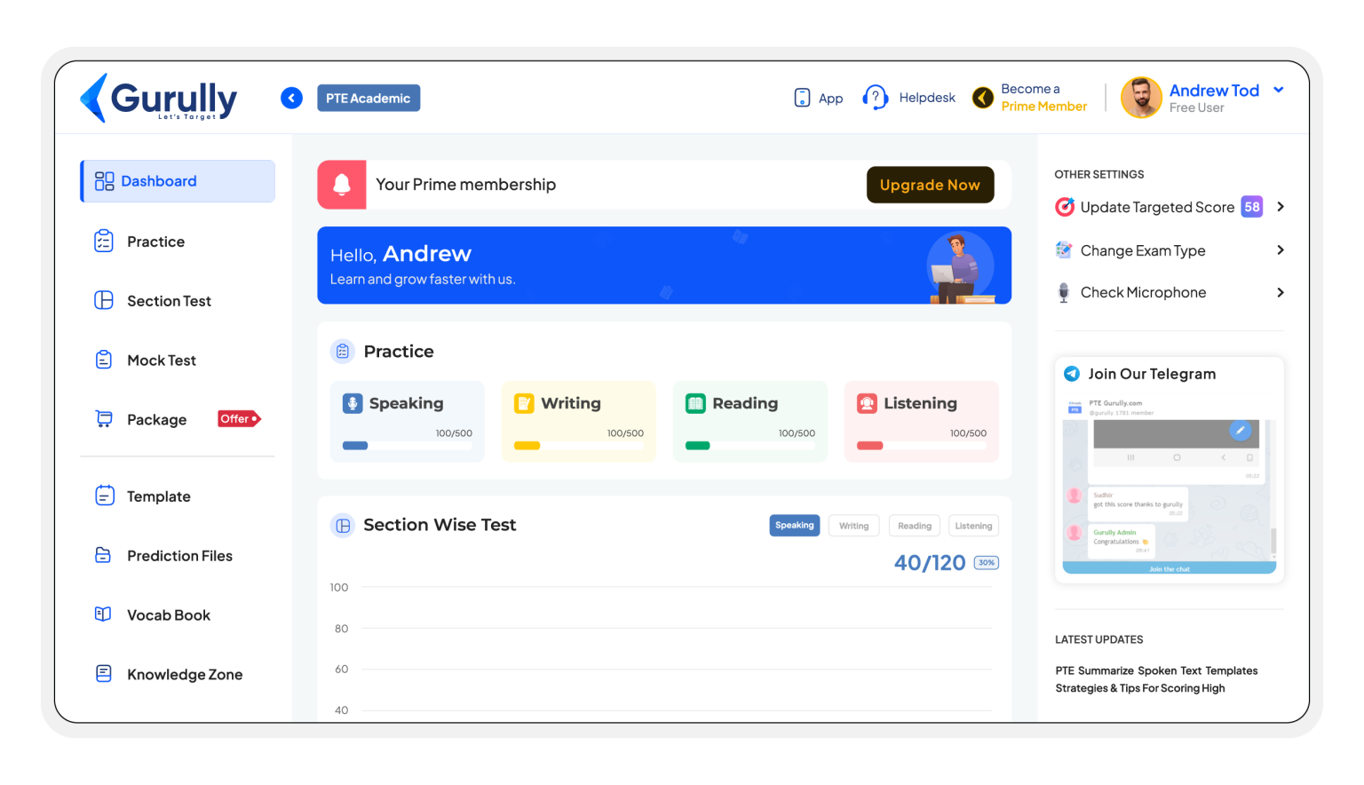Screen dimensions: 1364x785
Task: Open the PTE Summarize Spoken Text update link
Action: pyautogui.click(x=1155, y=679)
